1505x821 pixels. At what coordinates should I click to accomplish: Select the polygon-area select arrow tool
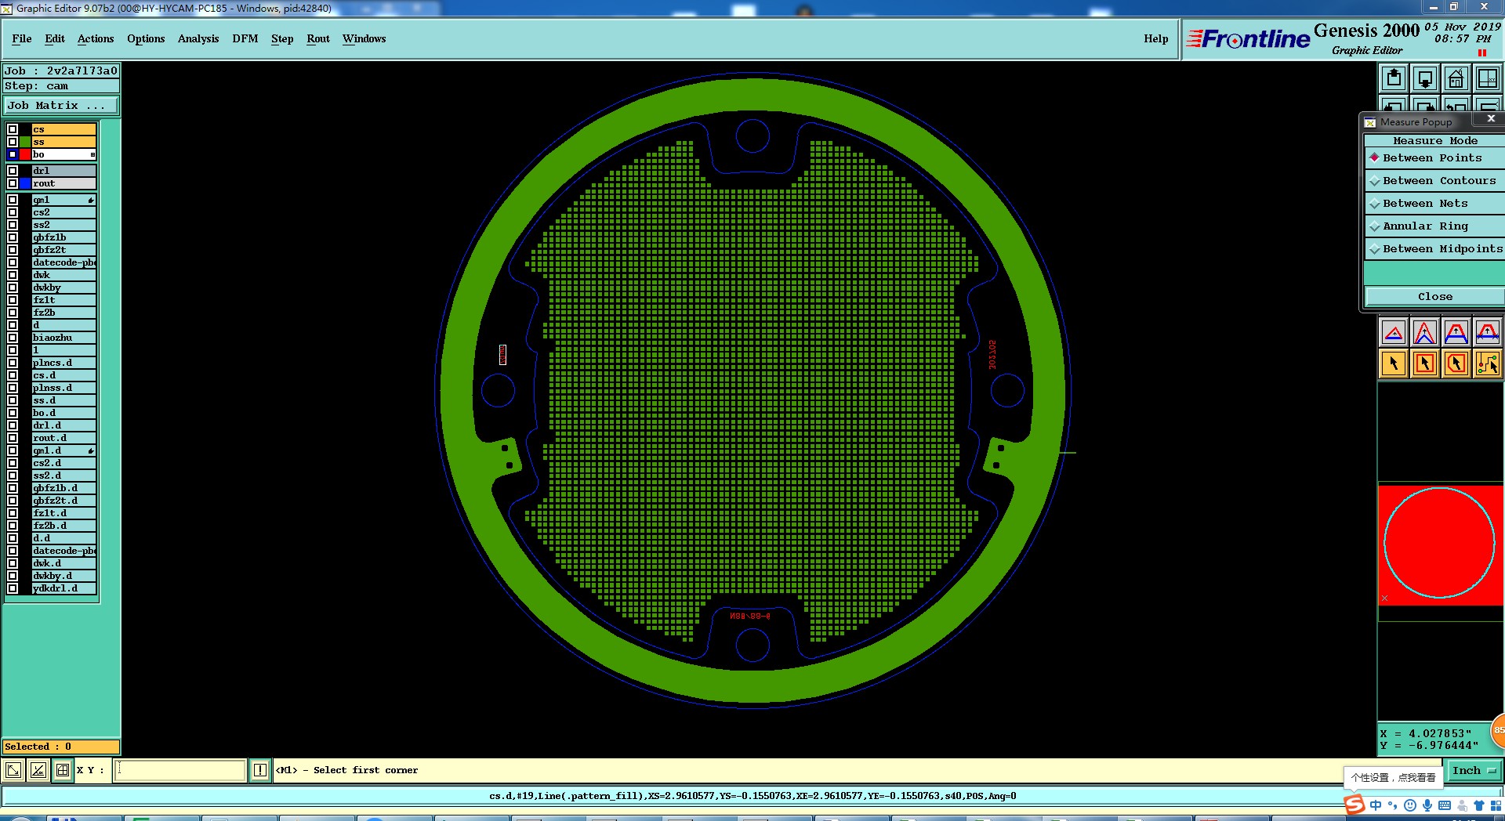click(1456, 363)
